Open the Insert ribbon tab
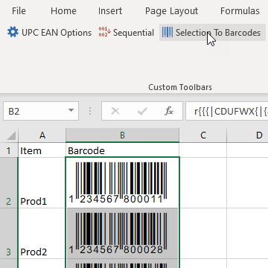 110,11
